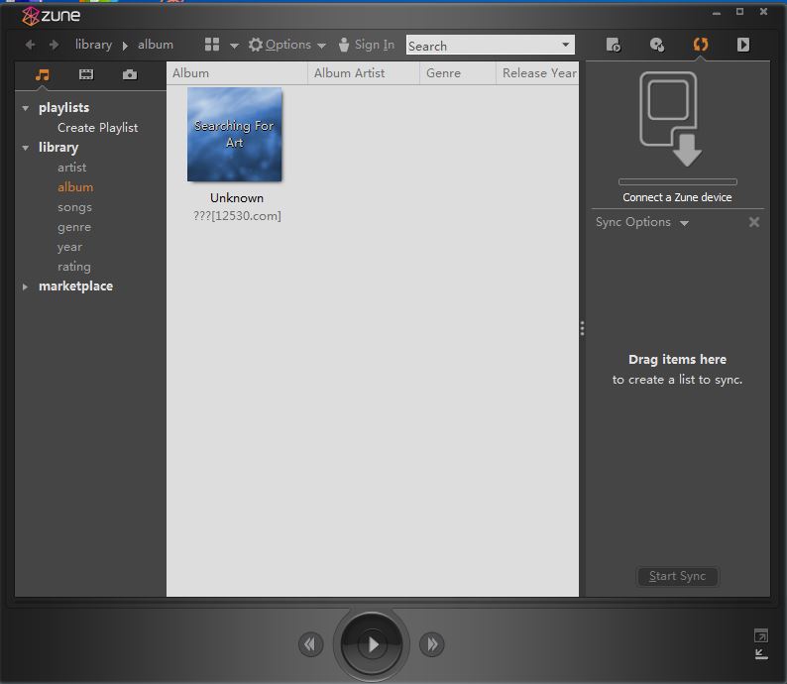787x684 pixels.
Task: Open the burn disc pane icon
Action: tap(657, 45)
